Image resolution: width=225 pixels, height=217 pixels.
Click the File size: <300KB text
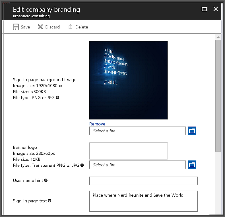[29, 92]
